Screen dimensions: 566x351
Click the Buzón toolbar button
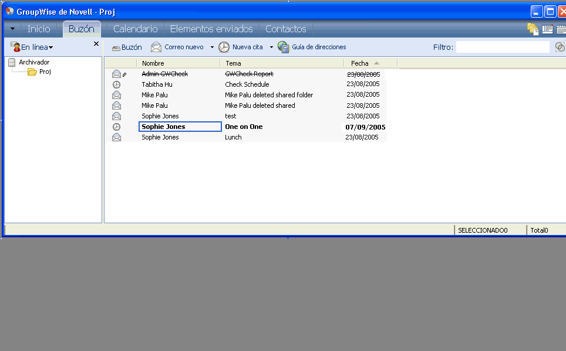click(x=127, y=47)
